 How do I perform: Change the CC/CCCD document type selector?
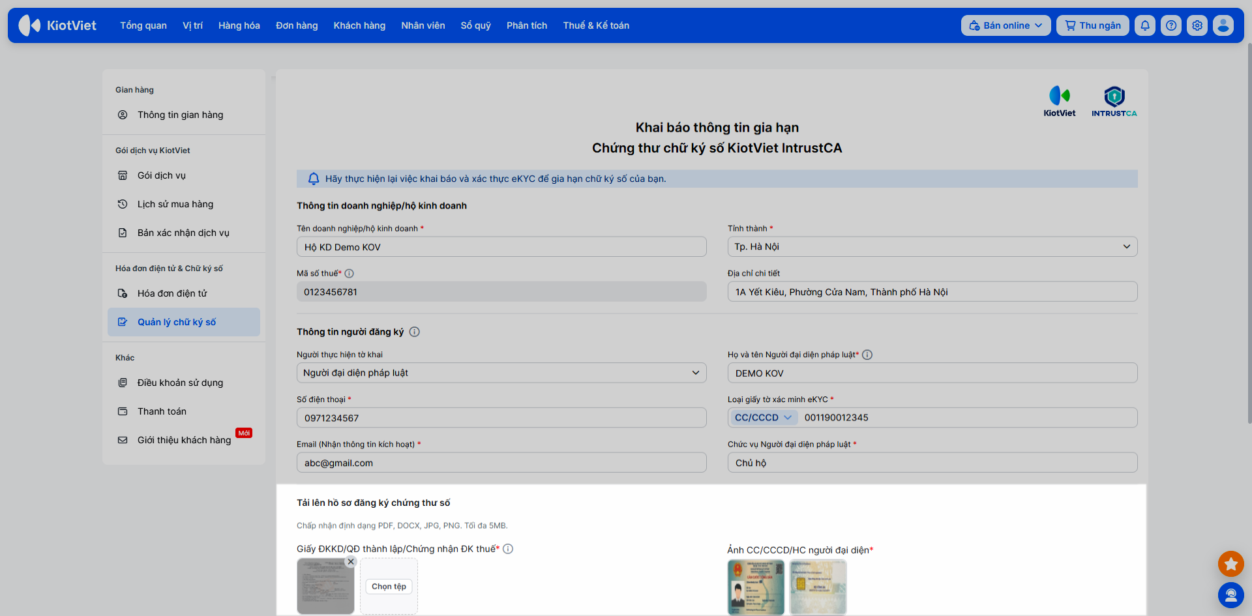coord(763,418)
